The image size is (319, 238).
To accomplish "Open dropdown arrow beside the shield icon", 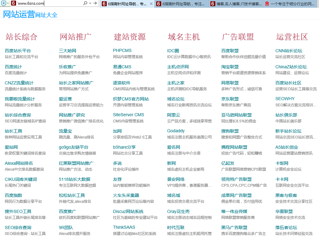I will (x=8, y=3).
